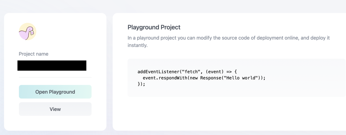Click the divider line below project name
The height and width of the screenshot is (135, 346).
(x=55, y=77)
